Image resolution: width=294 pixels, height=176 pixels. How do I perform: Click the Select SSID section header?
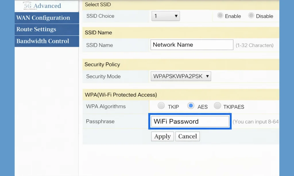pyautogui.click(x=97, y=5)
